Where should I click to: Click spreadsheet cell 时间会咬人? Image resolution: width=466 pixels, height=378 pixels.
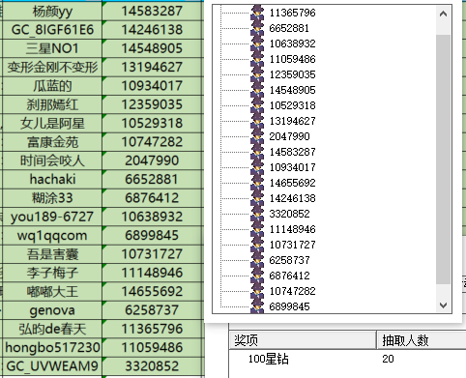click(x=52, y=160)
